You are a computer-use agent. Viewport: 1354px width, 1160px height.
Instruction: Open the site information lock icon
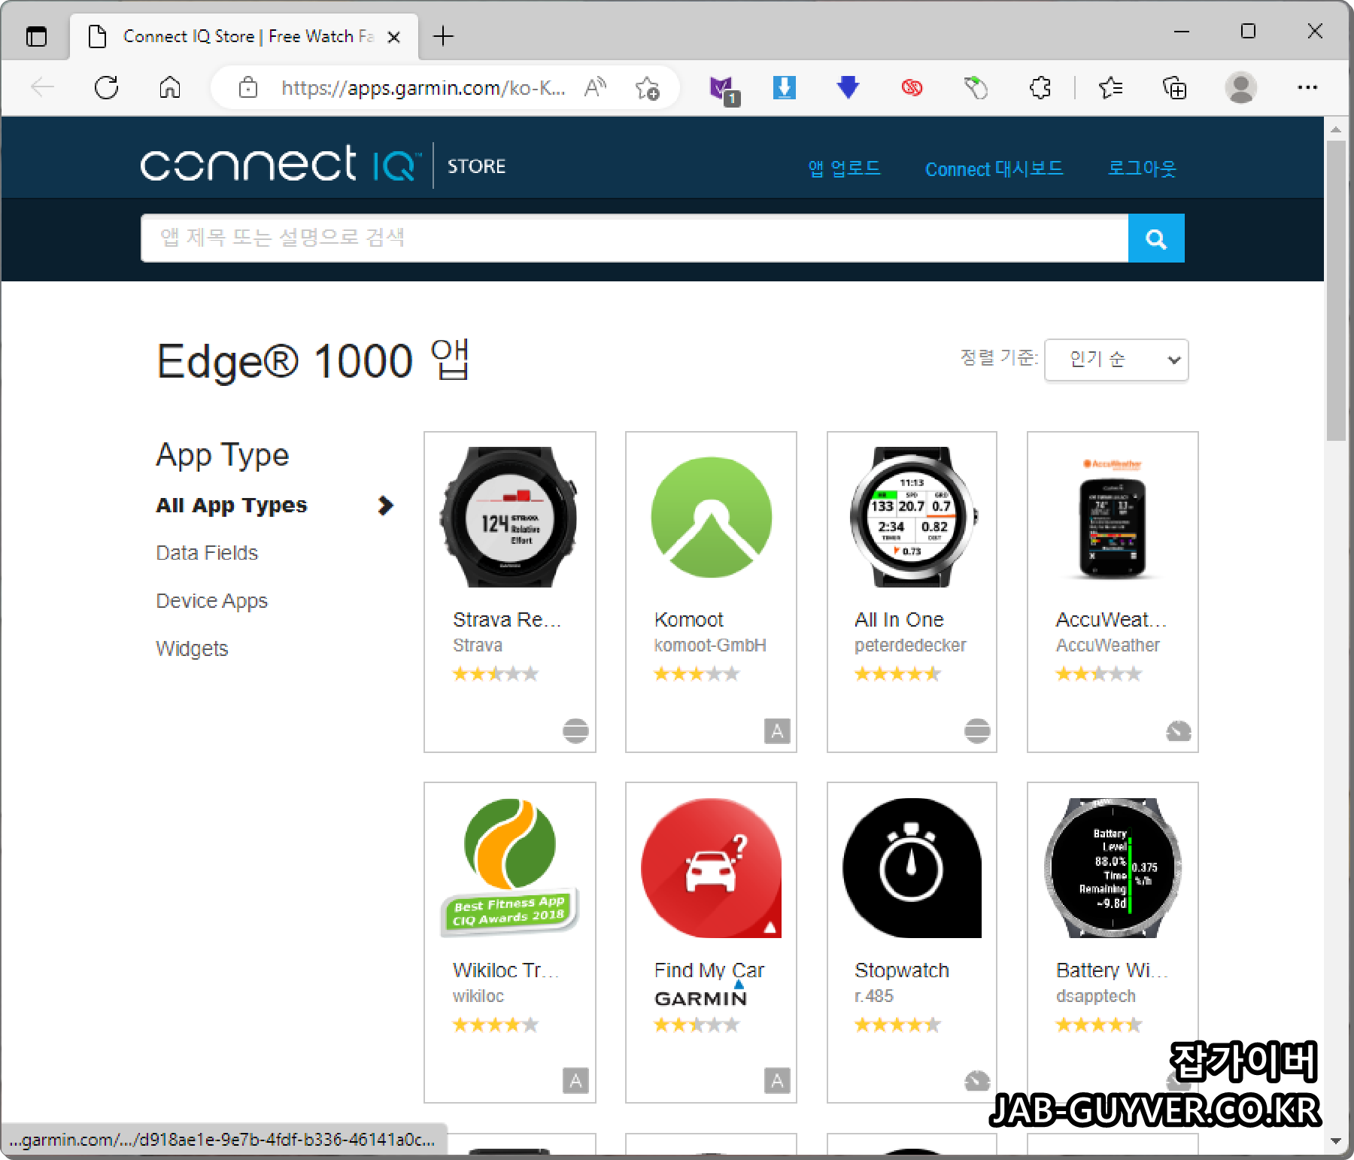point(248,88)
